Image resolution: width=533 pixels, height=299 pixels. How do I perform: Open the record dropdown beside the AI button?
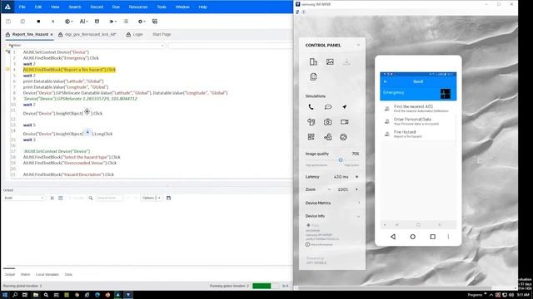[x=68, y=22]
